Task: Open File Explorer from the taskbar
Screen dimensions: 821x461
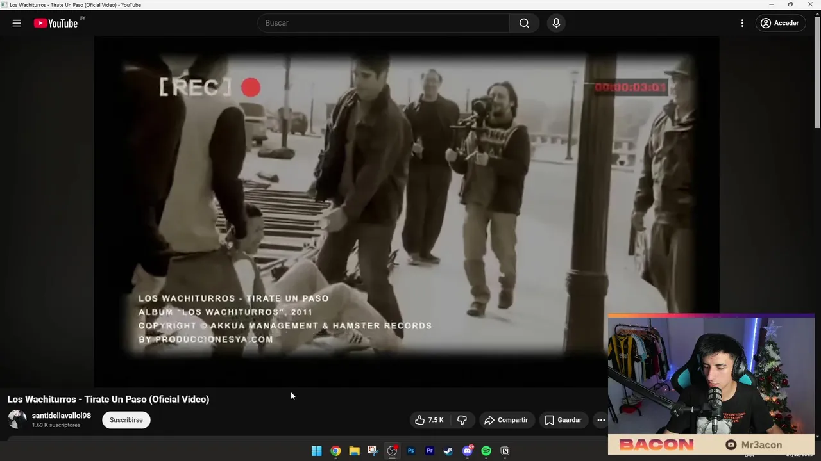Action: tap(354, 451)
